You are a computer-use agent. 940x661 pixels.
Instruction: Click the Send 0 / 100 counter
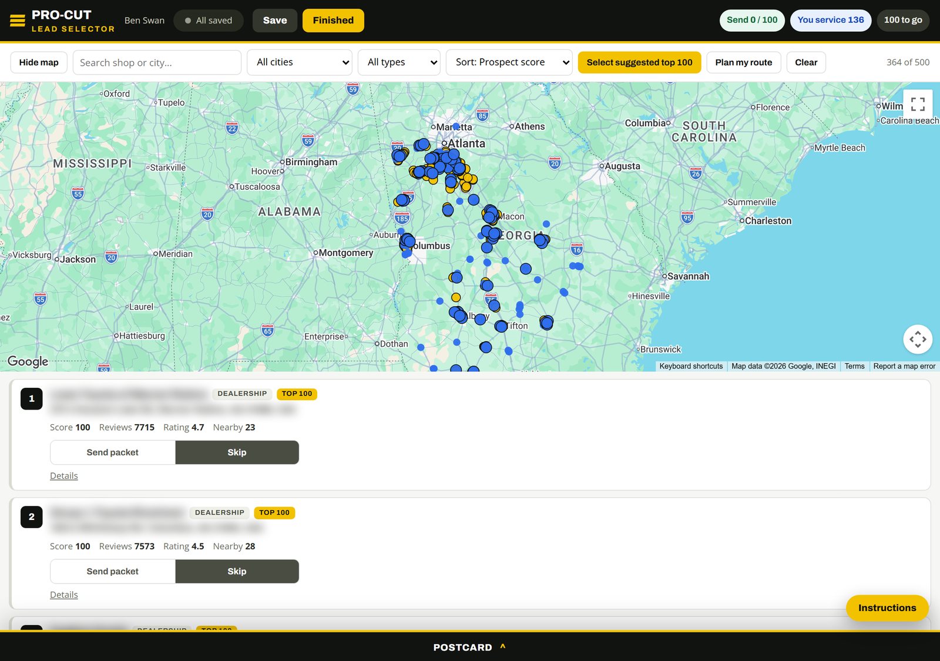(x=752, y=20)
